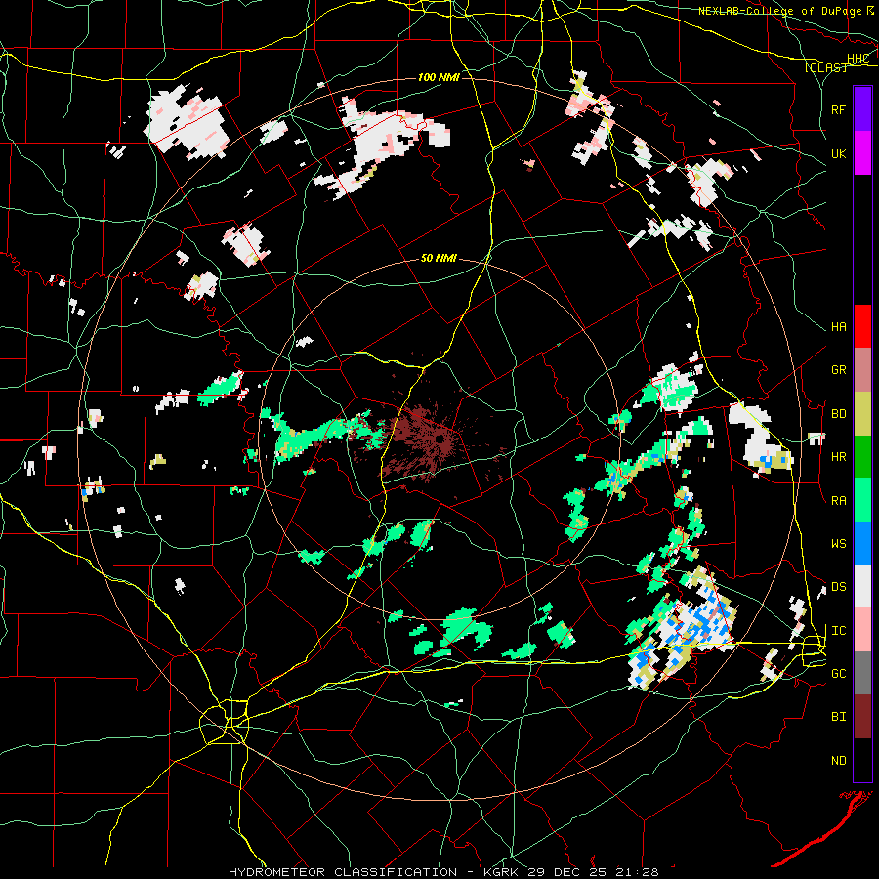879x879 pixels.
Task: Click the WS legend label
Action: click(x=838, y=544)
